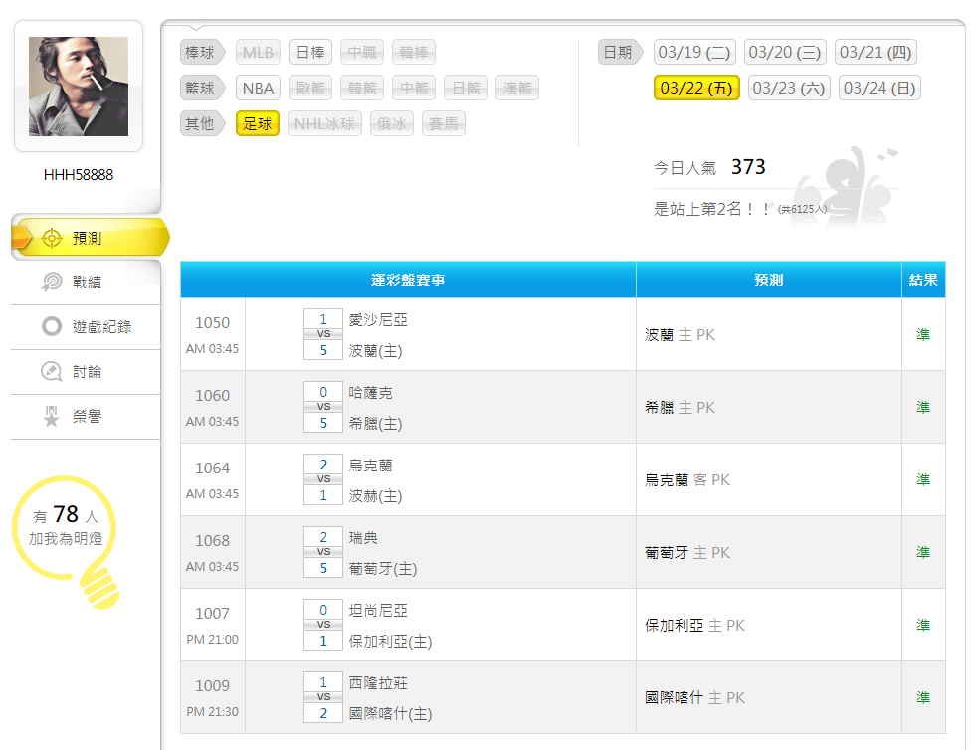The height and width of the screenshot is (750, 980).
Task: Click prediction 希臘 主 PK
Action: [x=680, y=408]
